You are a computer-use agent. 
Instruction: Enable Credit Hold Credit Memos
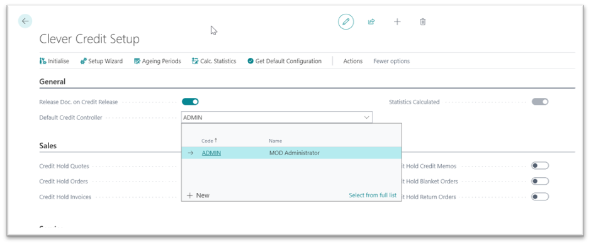click(x=540, y=166)
